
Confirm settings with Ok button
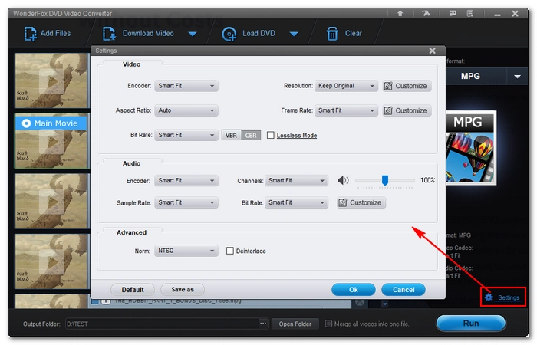coord(354,290)
